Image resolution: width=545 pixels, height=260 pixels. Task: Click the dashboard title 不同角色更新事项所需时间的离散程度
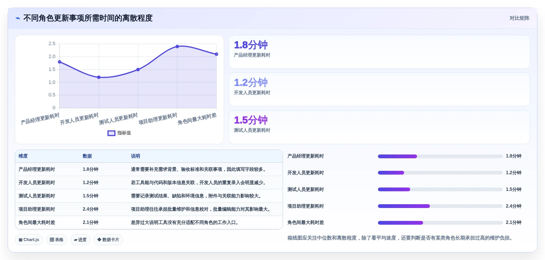click(88, 18)
